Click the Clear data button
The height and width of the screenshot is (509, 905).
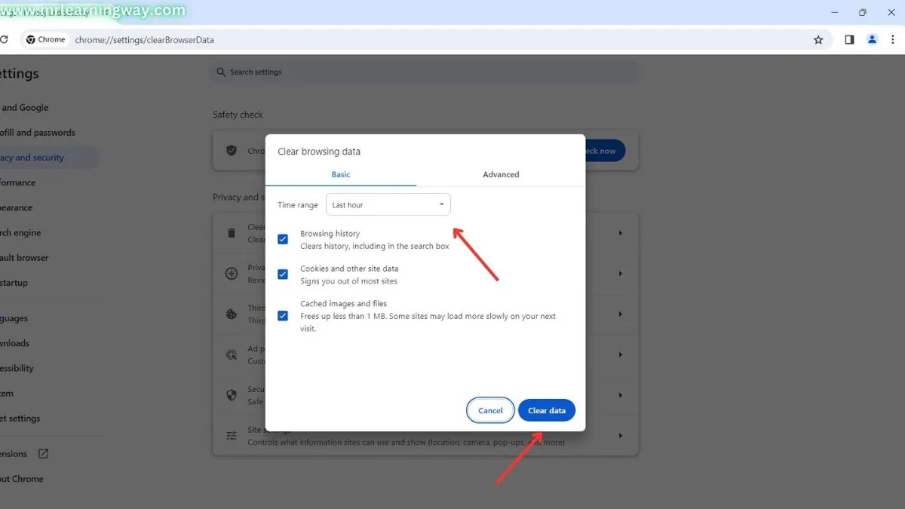(547, 410)
